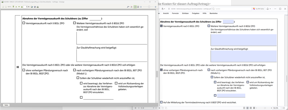Open the Ansicht menu

click(166, 13)
